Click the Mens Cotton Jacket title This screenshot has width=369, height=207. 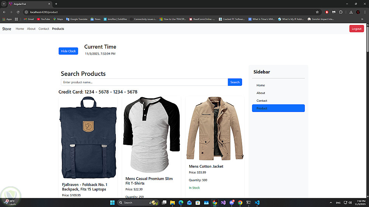206,166
